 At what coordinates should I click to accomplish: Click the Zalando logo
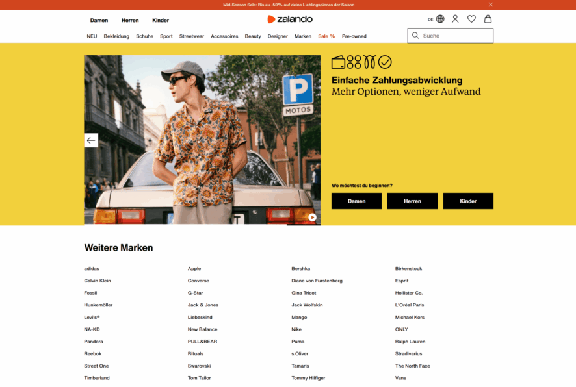click(290, 19)
